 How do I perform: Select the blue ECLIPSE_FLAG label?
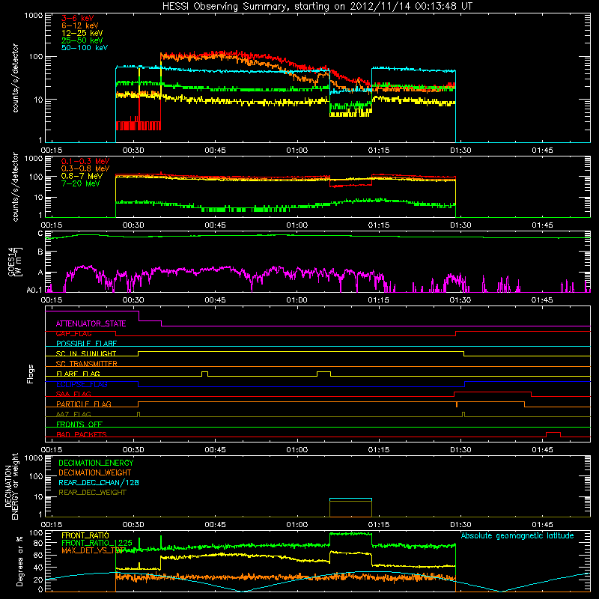pos(82,384)
